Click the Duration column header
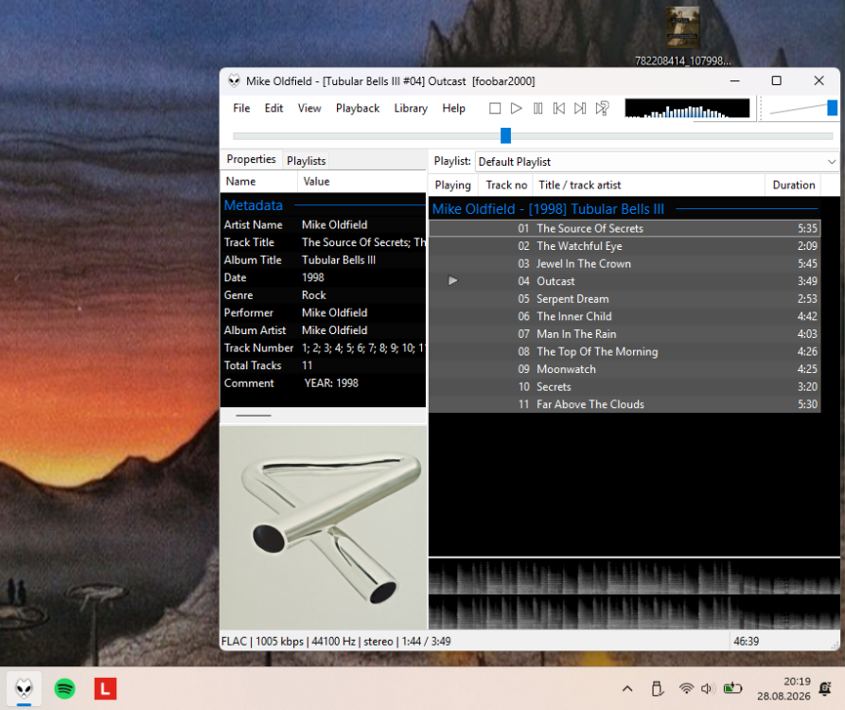This screenshot has height=710, width=845. pyautogui.click(x=793, y=185)
